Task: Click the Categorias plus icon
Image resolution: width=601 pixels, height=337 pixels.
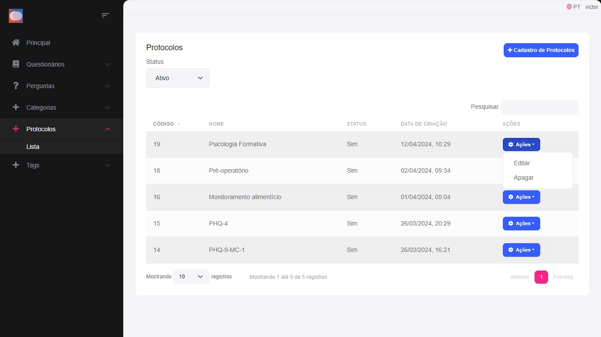Action: coord(16,107)
